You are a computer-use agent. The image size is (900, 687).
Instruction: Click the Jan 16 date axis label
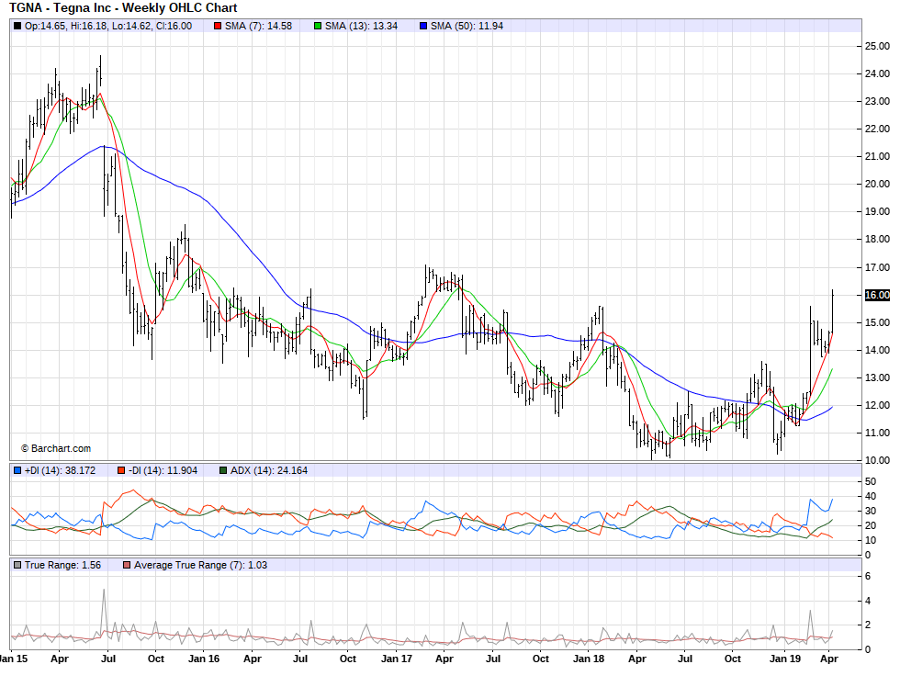(204, 659)
